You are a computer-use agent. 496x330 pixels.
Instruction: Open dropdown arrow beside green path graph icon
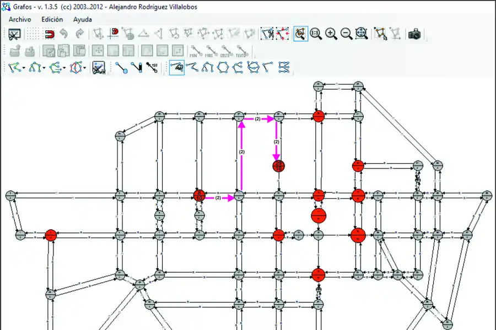tap(25, 68)
